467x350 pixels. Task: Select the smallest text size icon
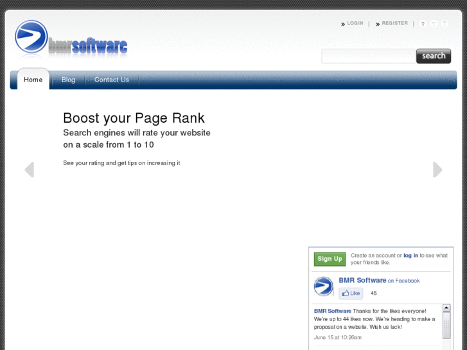(x=423, y=24)
